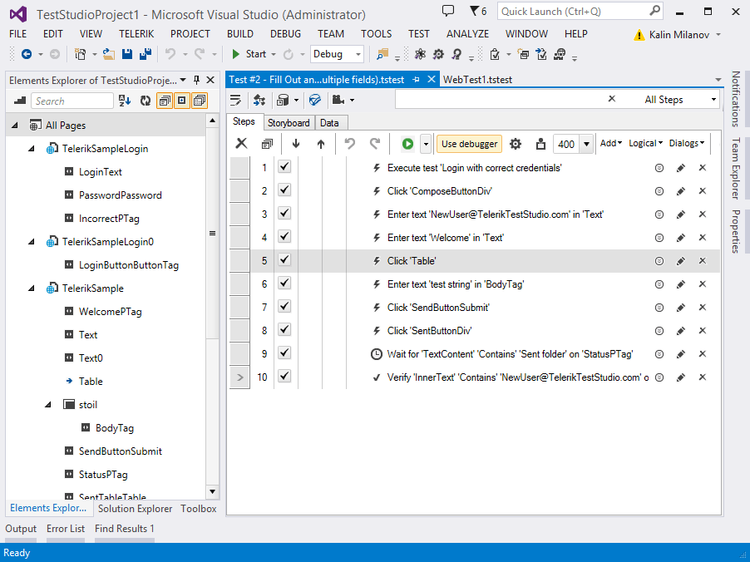Open the BUILD menu
The width and height of the screenshot is (750, 562).
coord(240,34)
